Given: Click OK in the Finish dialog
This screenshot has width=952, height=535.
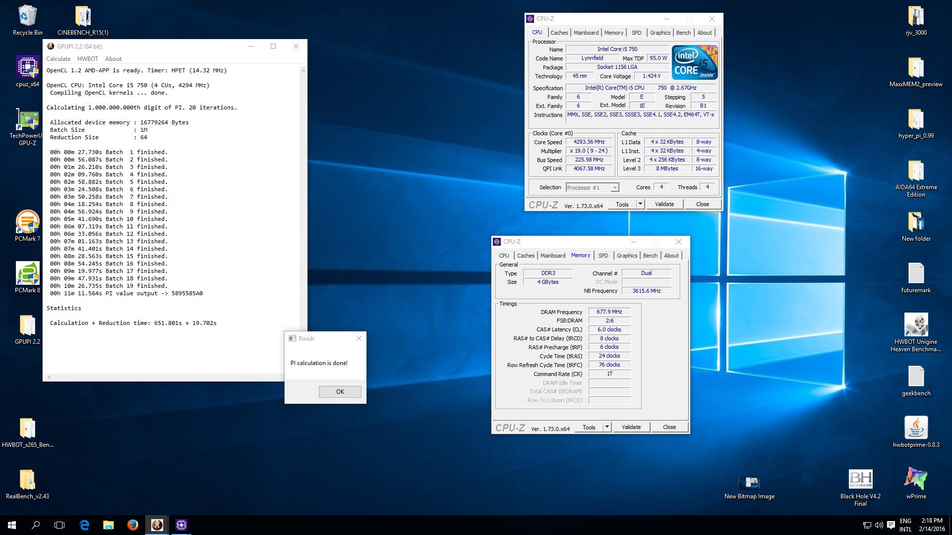Looking at the screenshot, I should pos(340,391).
